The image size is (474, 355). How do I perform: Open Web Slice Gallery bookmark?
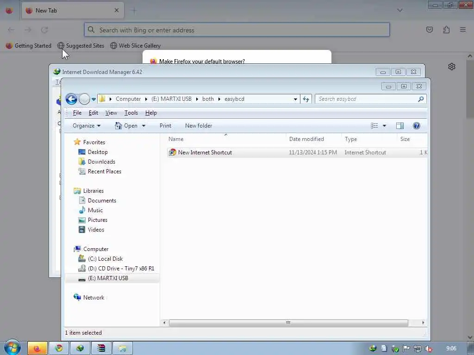point(135,46)
